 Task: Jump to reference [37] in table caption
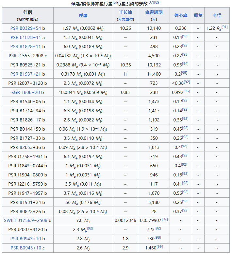tap(151, 3)
